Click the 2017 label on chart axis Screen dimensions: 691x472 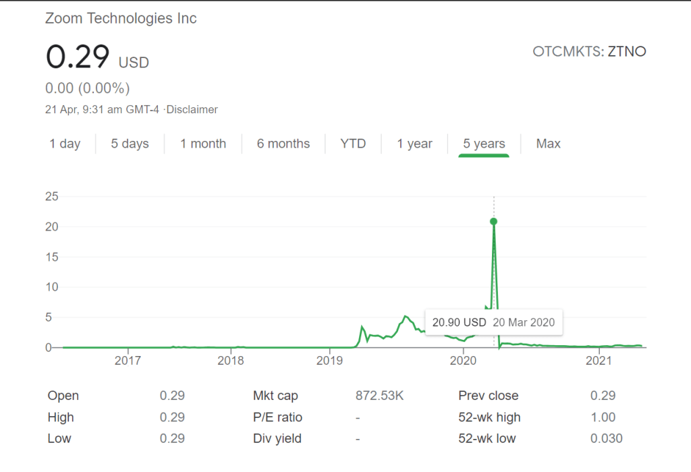[x=128, y=361]
